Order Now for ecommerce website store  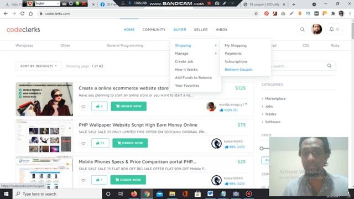129,106
